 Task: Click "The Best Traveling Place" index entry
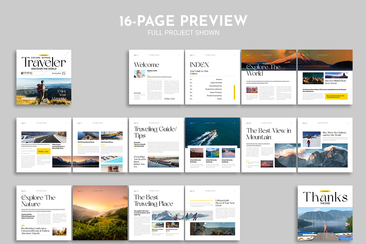pyautogui.click(x=214, y=96)
